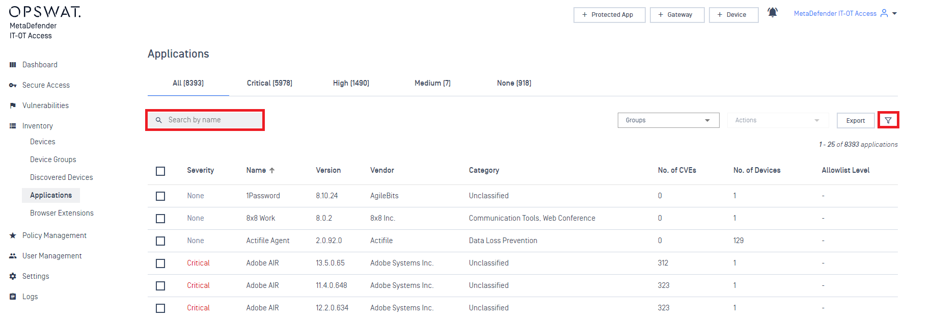Check the Adobe AIR 12.2.0.634 checkbox
This screenshot has width=932, height=318.
pos(160,308)
